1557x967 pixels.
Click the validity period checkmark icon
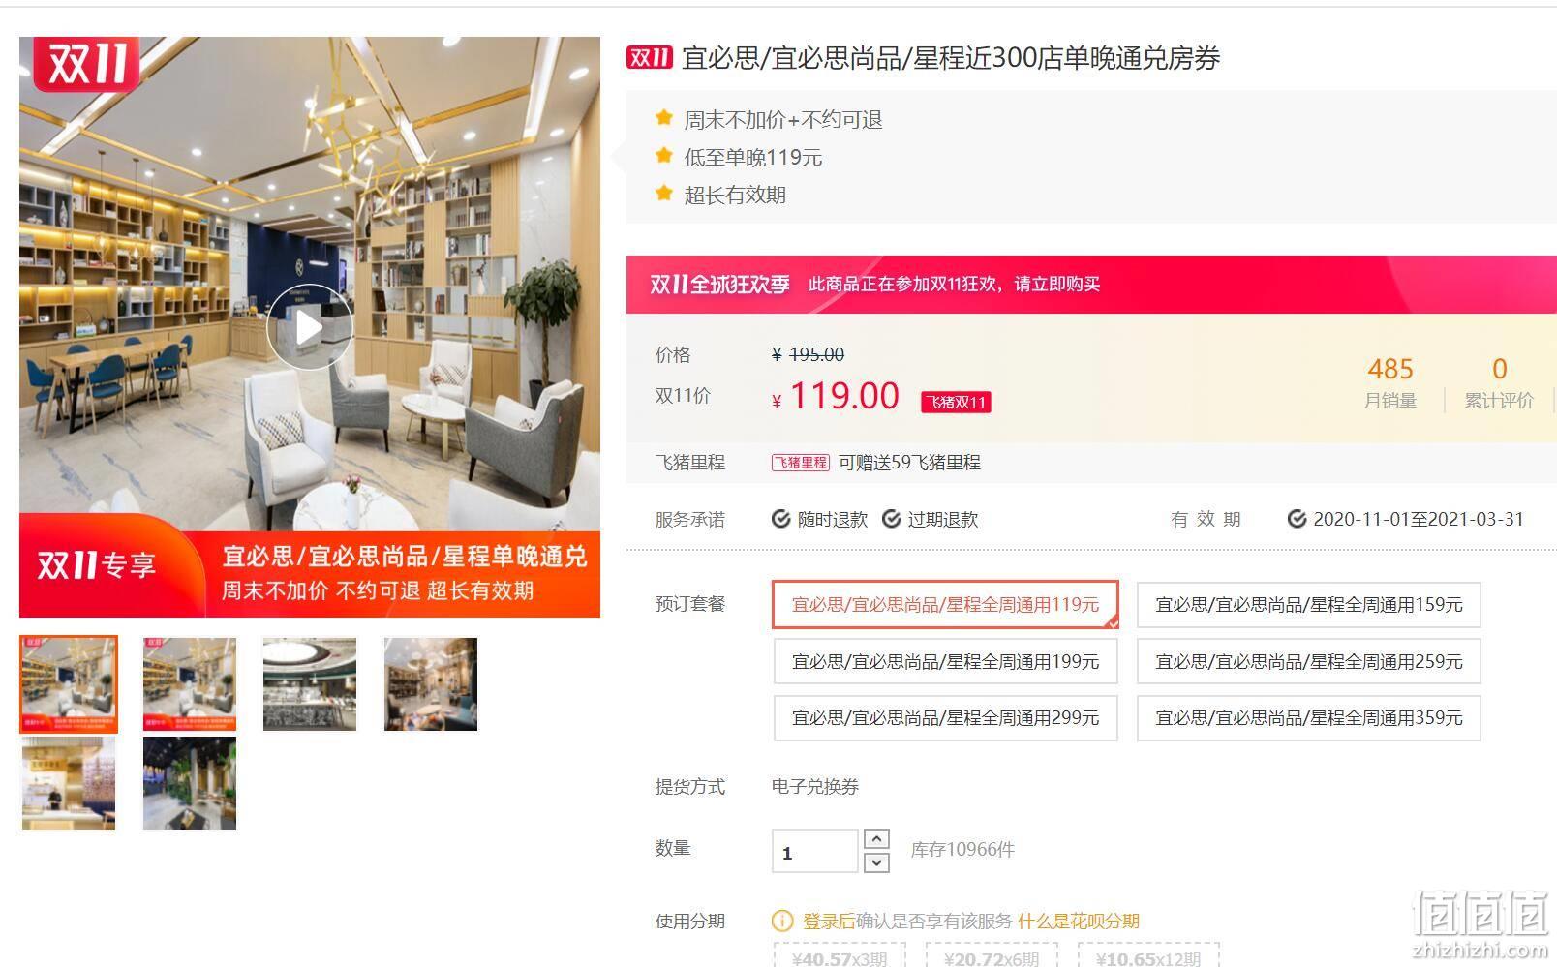tap(1297, 520)
